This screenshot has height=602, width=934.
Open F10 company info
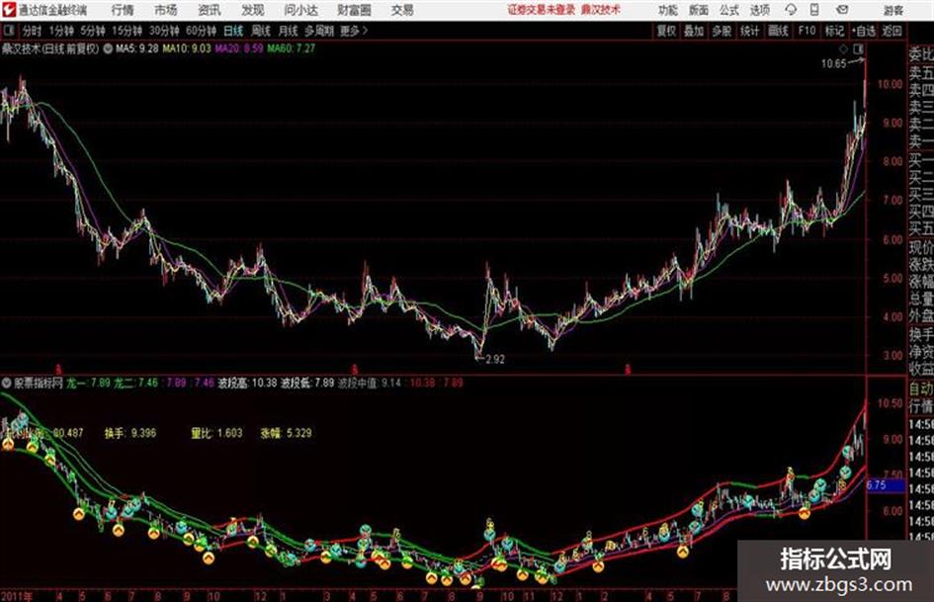[x=807, y=31]
